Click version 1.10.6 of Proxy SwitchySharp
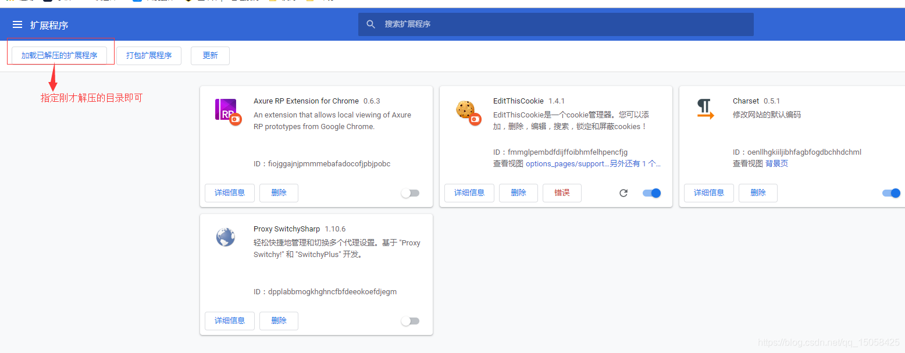The image size is (905, 353). pyautogui.click(x=335, y=229)
